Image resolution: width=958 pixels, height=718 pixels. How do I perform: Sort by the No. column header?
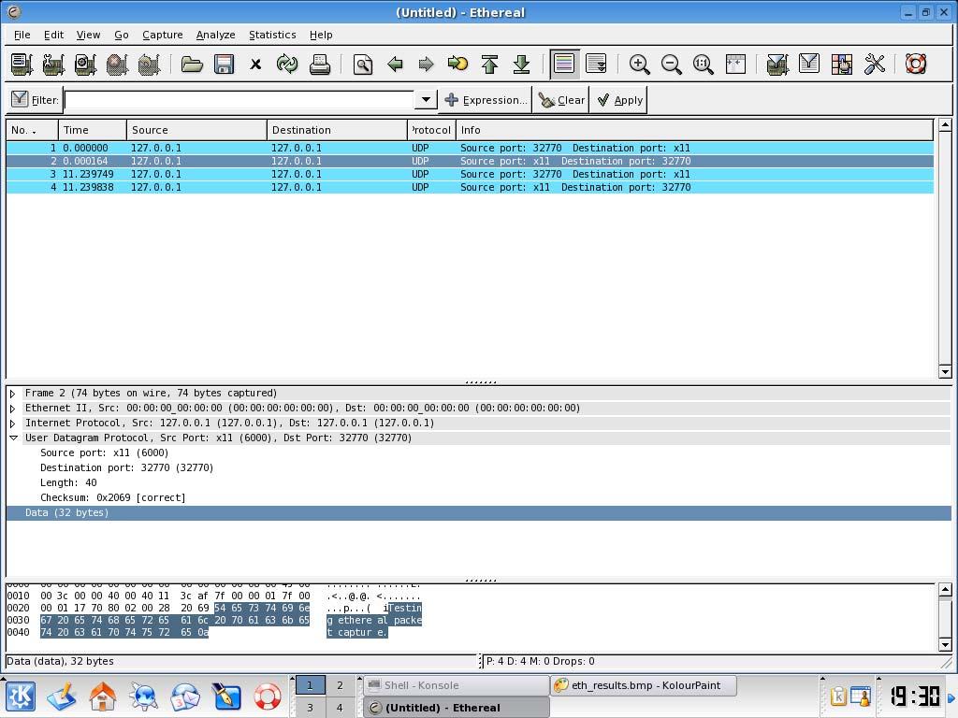pos(33,130)
